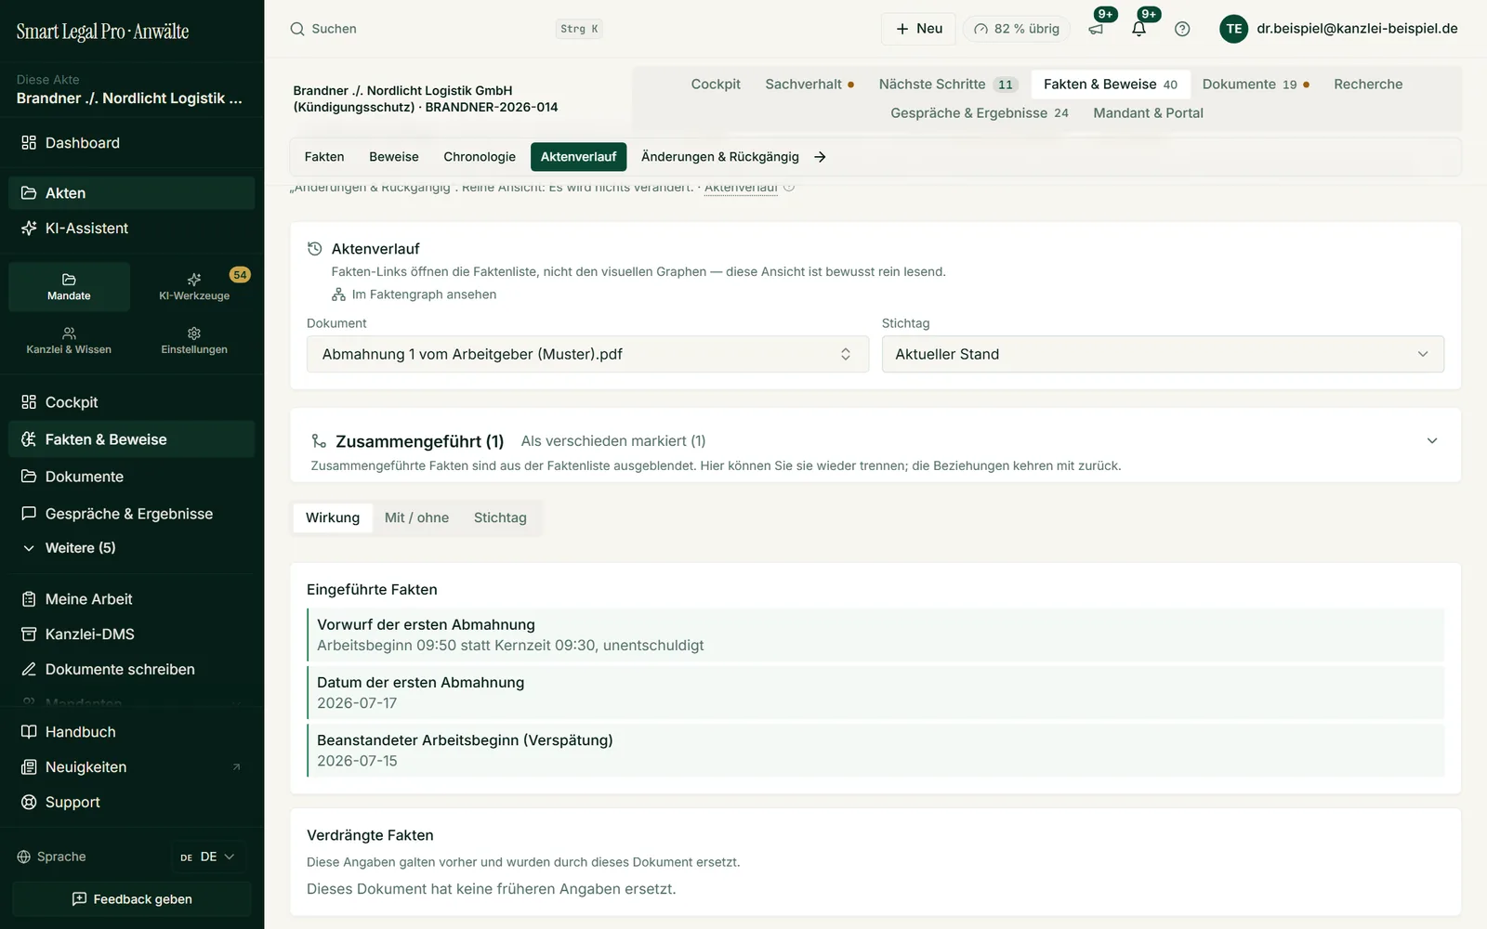Screen dimensions: 1487x929
Task: Select the Mandate tile
Action: pos(69,287)
